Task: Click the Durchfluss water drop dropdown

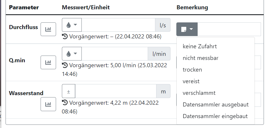Action: click(x=72, y=25)
